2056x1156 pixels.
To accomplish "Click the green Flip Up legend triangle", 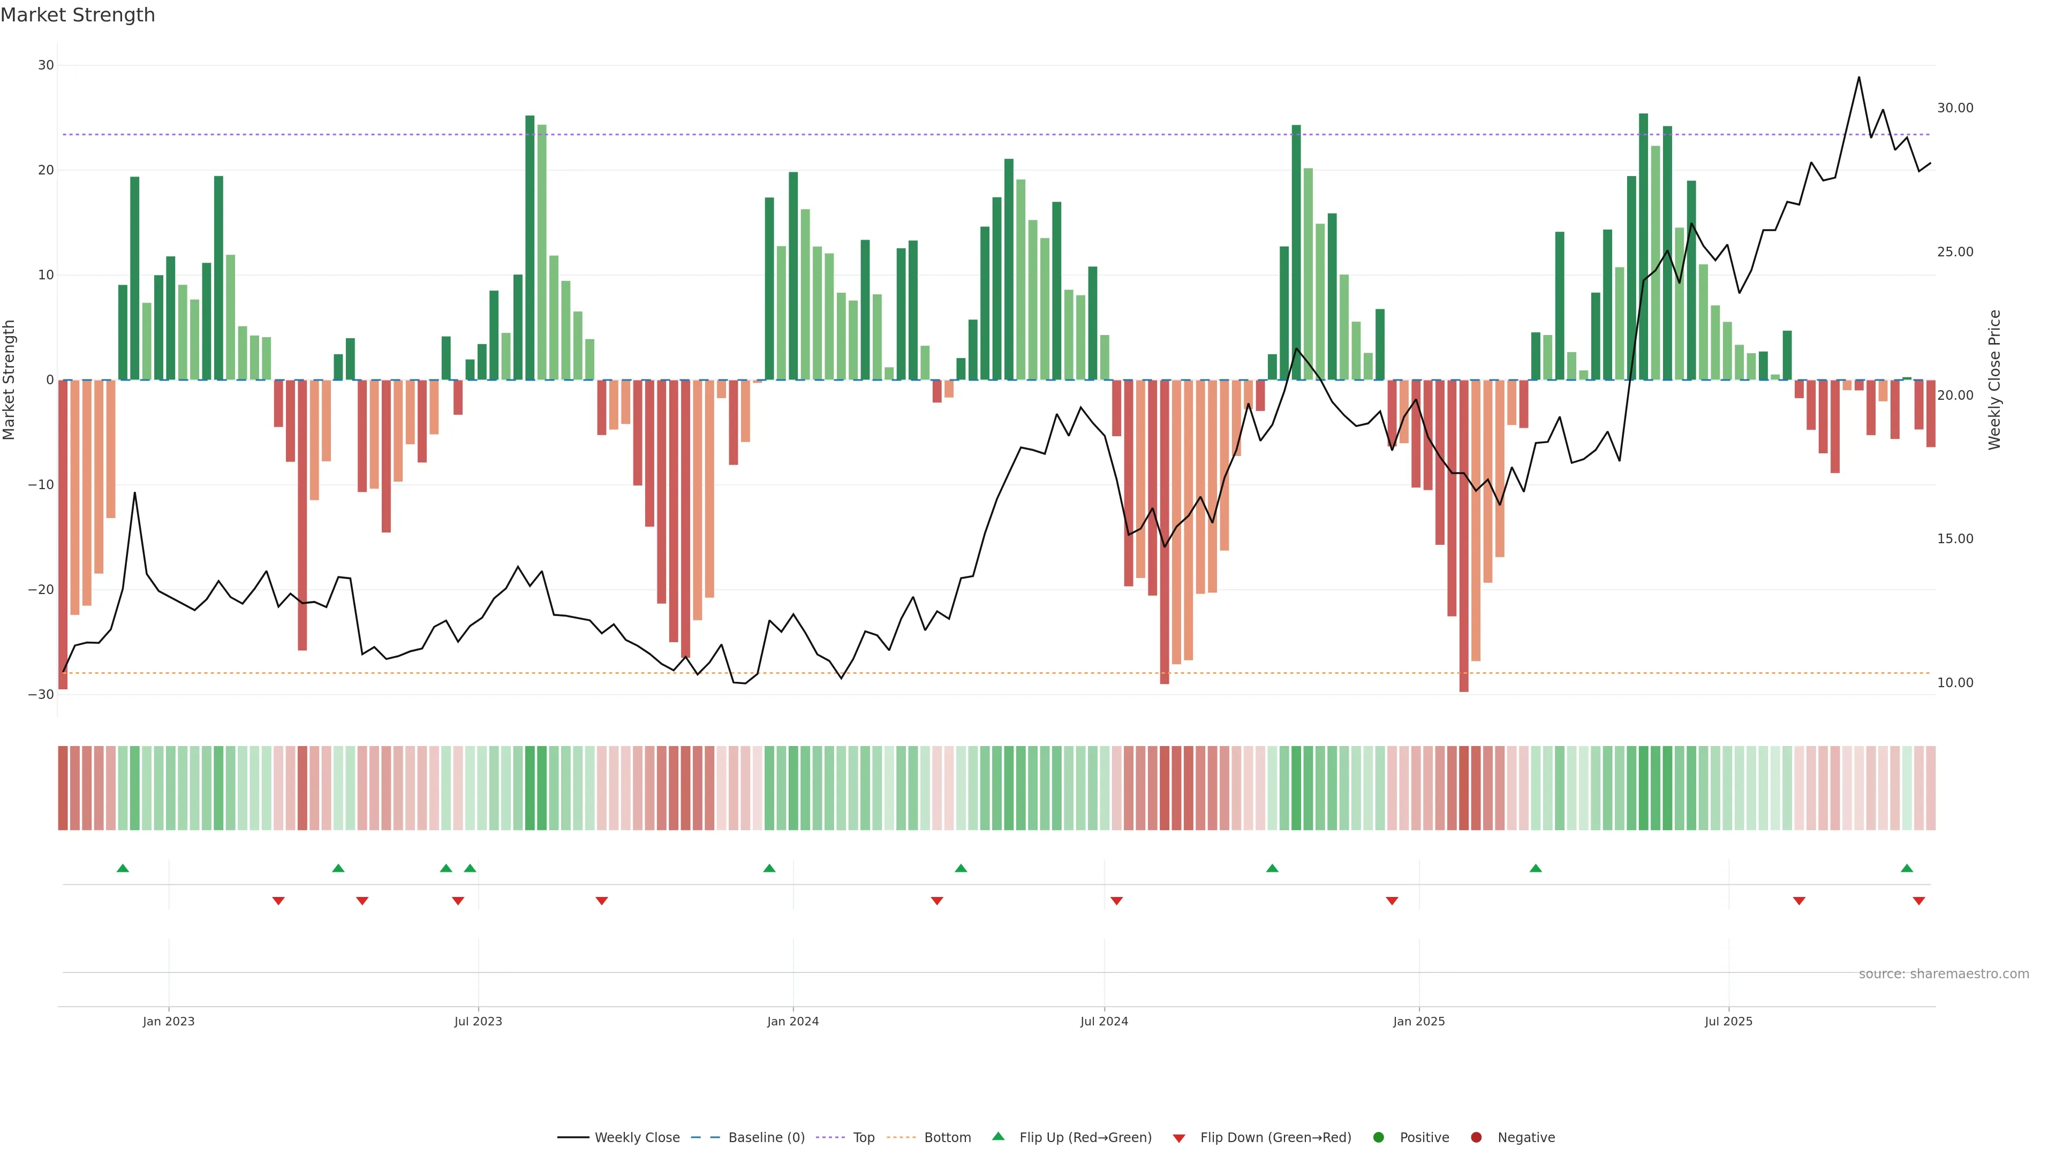I will (997, 1137).
